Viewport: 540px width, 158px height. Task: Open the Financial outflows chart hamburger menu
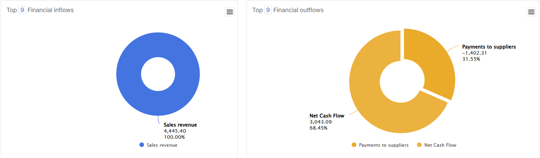click(531, 12)
